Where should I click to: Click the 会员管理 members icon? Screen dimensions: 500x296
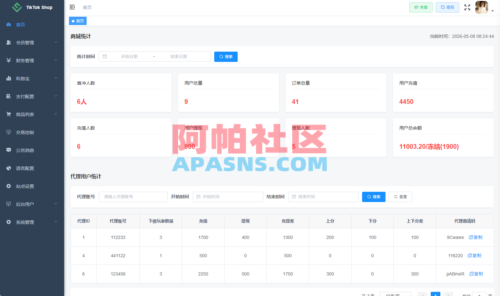[x=9, y=42]
